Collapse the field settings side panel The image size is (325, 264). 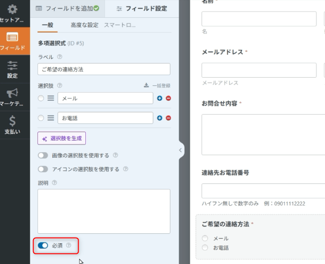pyautogui.click(x=181, y=150)
